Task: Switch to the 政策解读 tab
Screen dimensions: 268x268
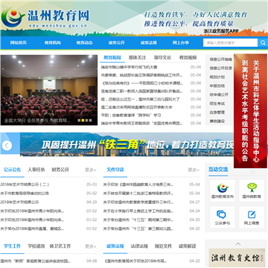Action: tap(188, 246)
